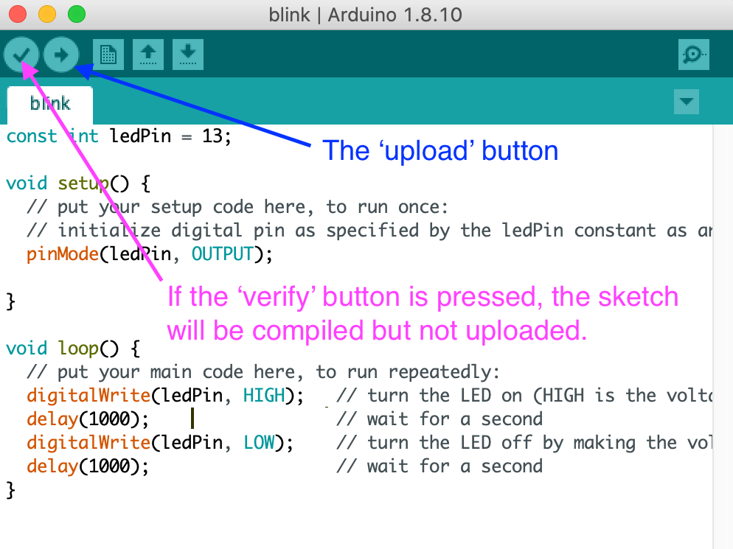Click the green zoom window button

coord(77,14)
